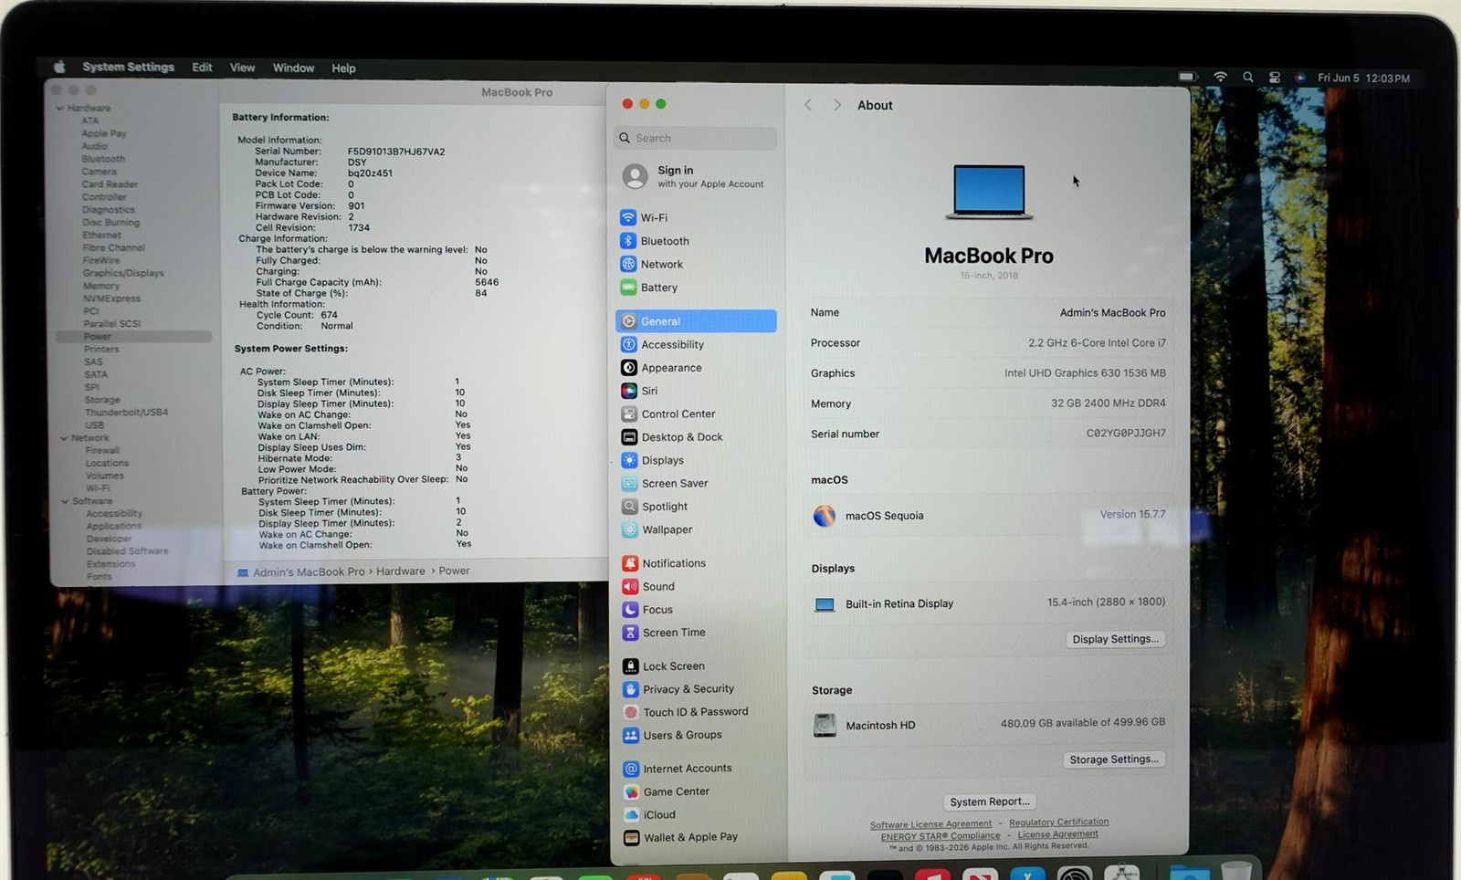This screenshot has height=880, width=1461.
Task: Click the macOS Sequoia version row
Action: coord(988,516)
